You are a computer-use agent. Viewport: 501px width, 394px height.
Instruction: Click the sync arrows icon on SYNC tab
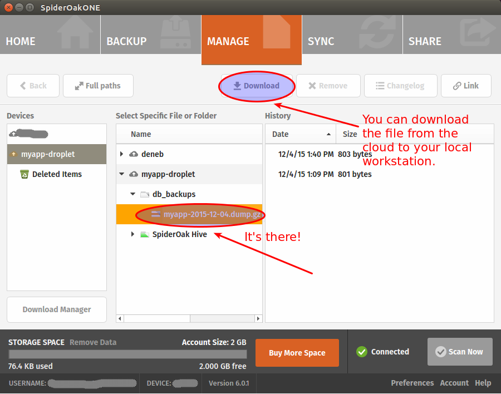pyautogui.click(x=377, y=33)
